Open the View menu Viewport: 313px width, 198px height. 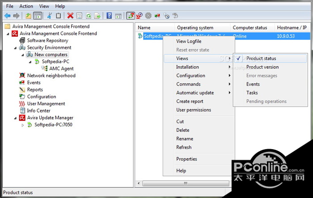click(44, 6)
